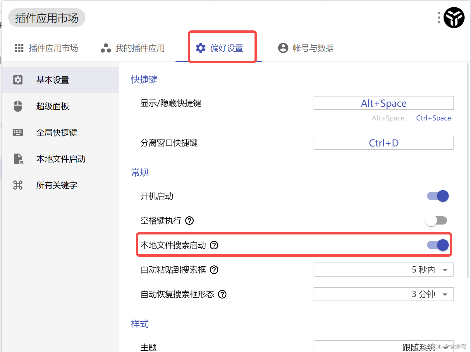
Task: Click the settings panel vertical scrollbar
Action: point(468,170)
